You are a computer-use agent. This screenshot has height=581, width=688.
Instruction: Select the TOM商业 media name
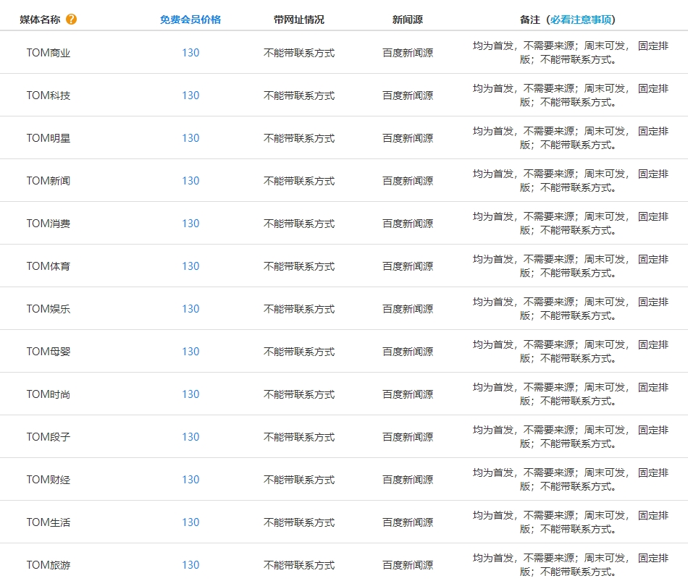(x=49, y=53)
